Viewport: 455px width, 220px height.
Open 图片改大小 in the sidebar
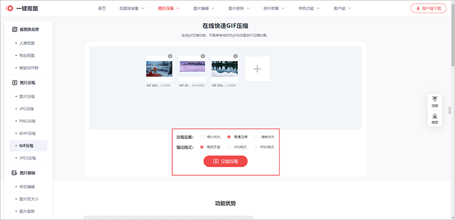(29, 199)
